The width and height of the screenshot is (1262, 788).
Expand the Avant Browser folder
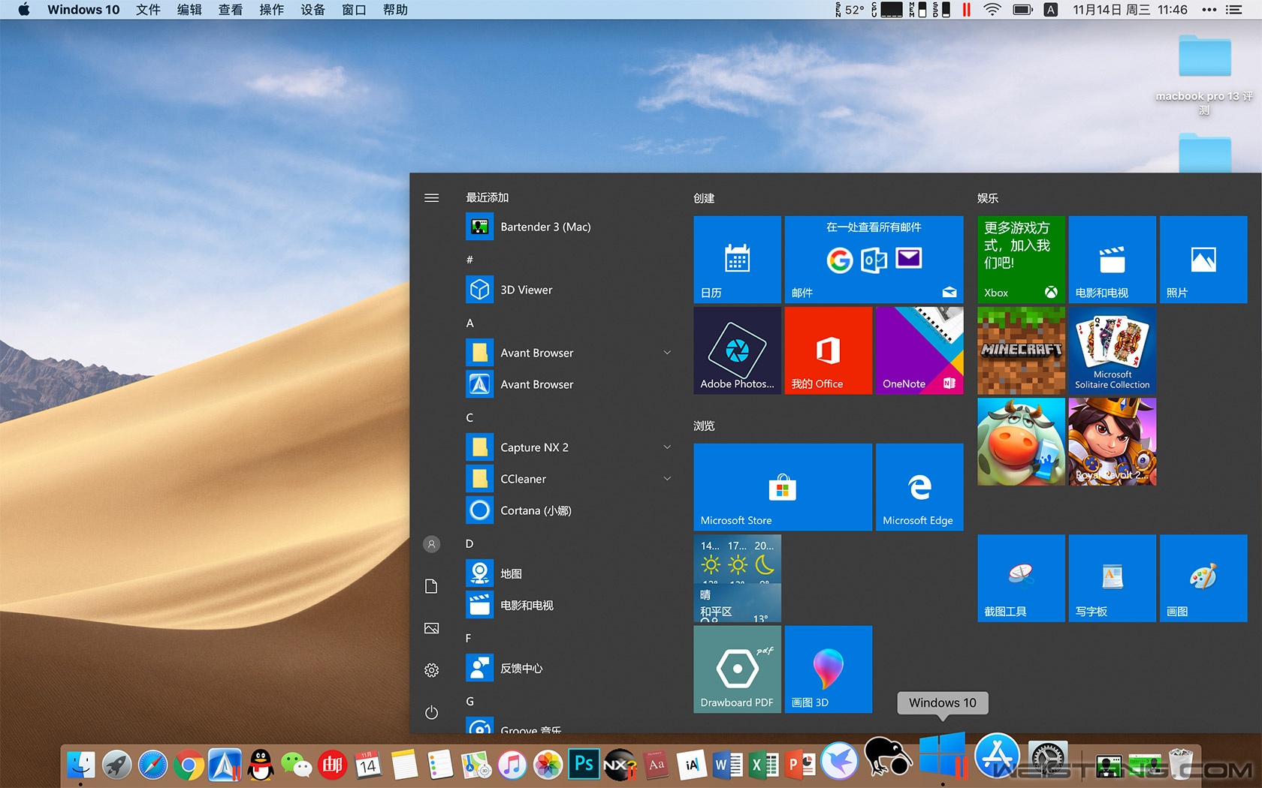click(x=666, y=353)
